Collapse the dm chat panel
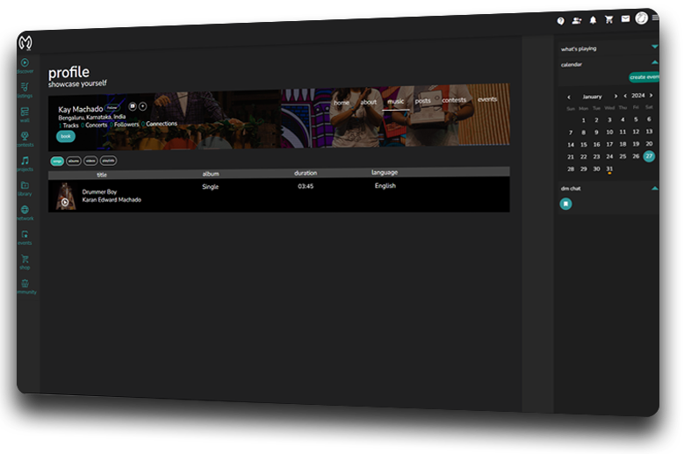Screen dimensions: 684x454 654,188
